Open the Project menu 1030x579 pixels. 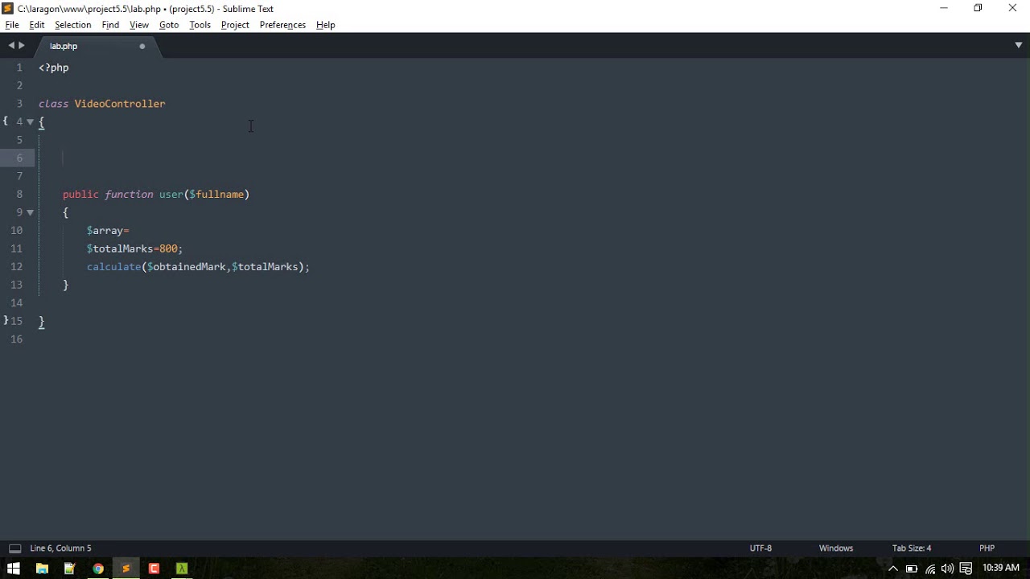coord(235,25)
